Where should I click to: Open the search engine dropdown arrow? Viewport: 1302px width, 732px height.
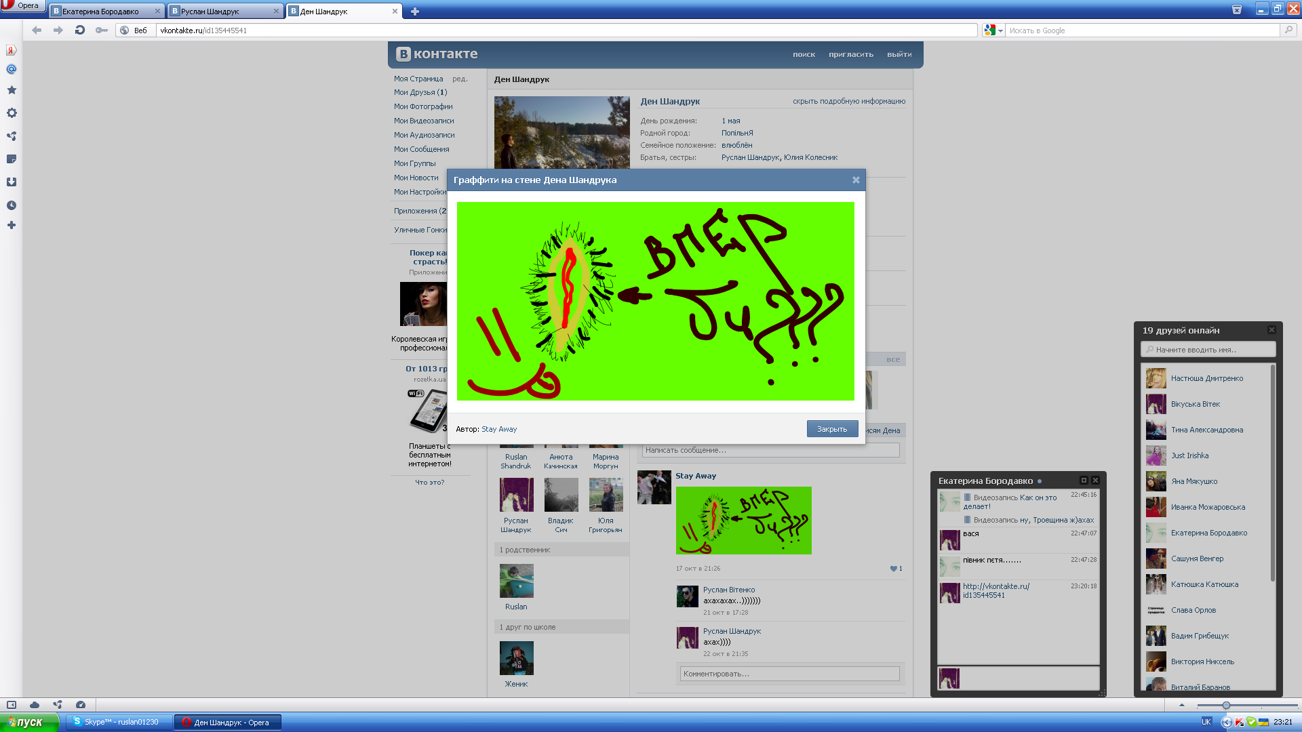pos(1000,30)
